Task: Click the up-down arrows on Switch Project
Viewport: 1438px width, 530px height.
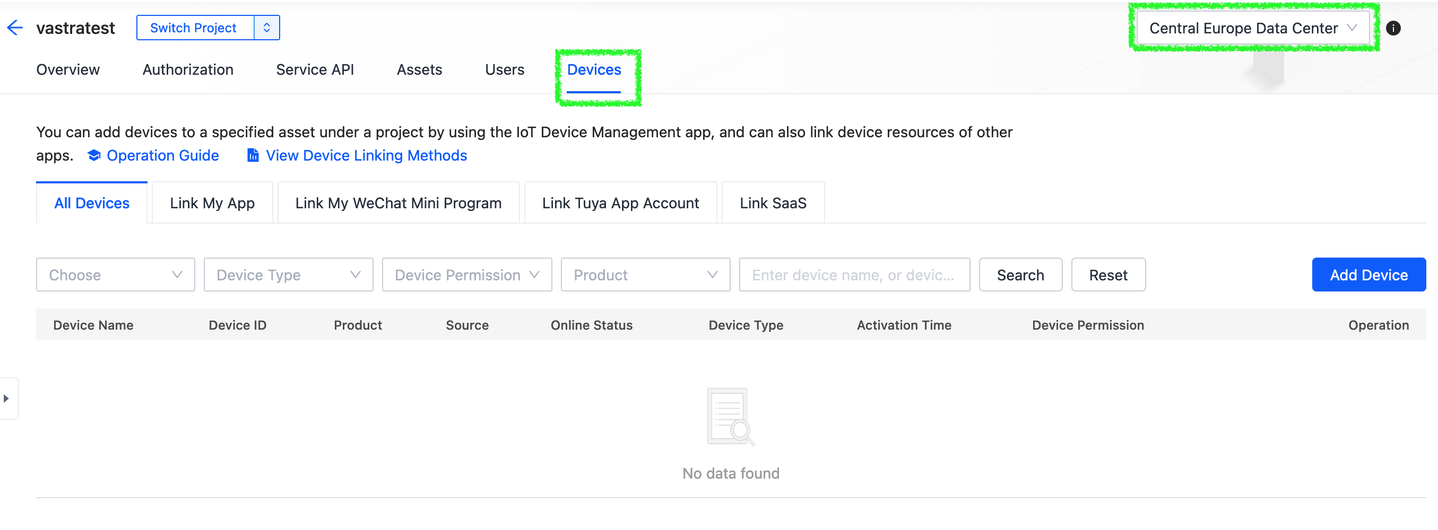Action: (x=267, y=28)
